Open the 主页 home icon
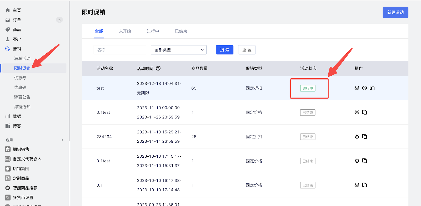Screen dimensions: 421x206 pyautogui.click(x=8, y=10)
